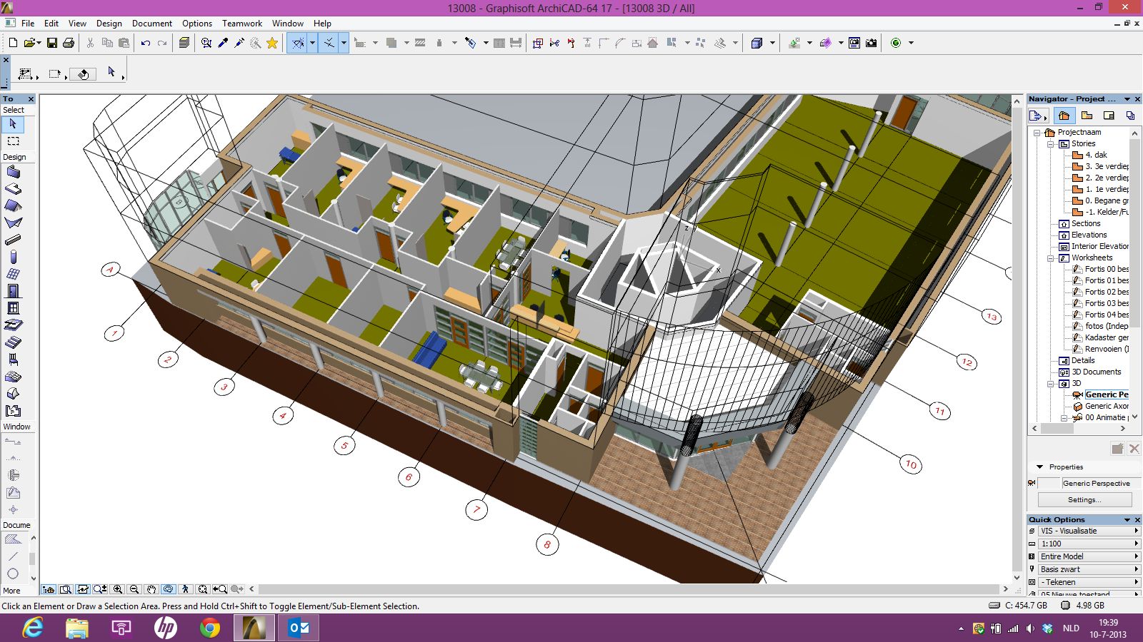The image size is (1143, 642).
Task: Select the Column tool
Action: click(13, 258)
